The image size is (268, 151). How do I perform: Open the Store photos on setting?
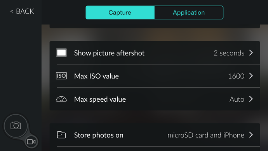(155, 135)
